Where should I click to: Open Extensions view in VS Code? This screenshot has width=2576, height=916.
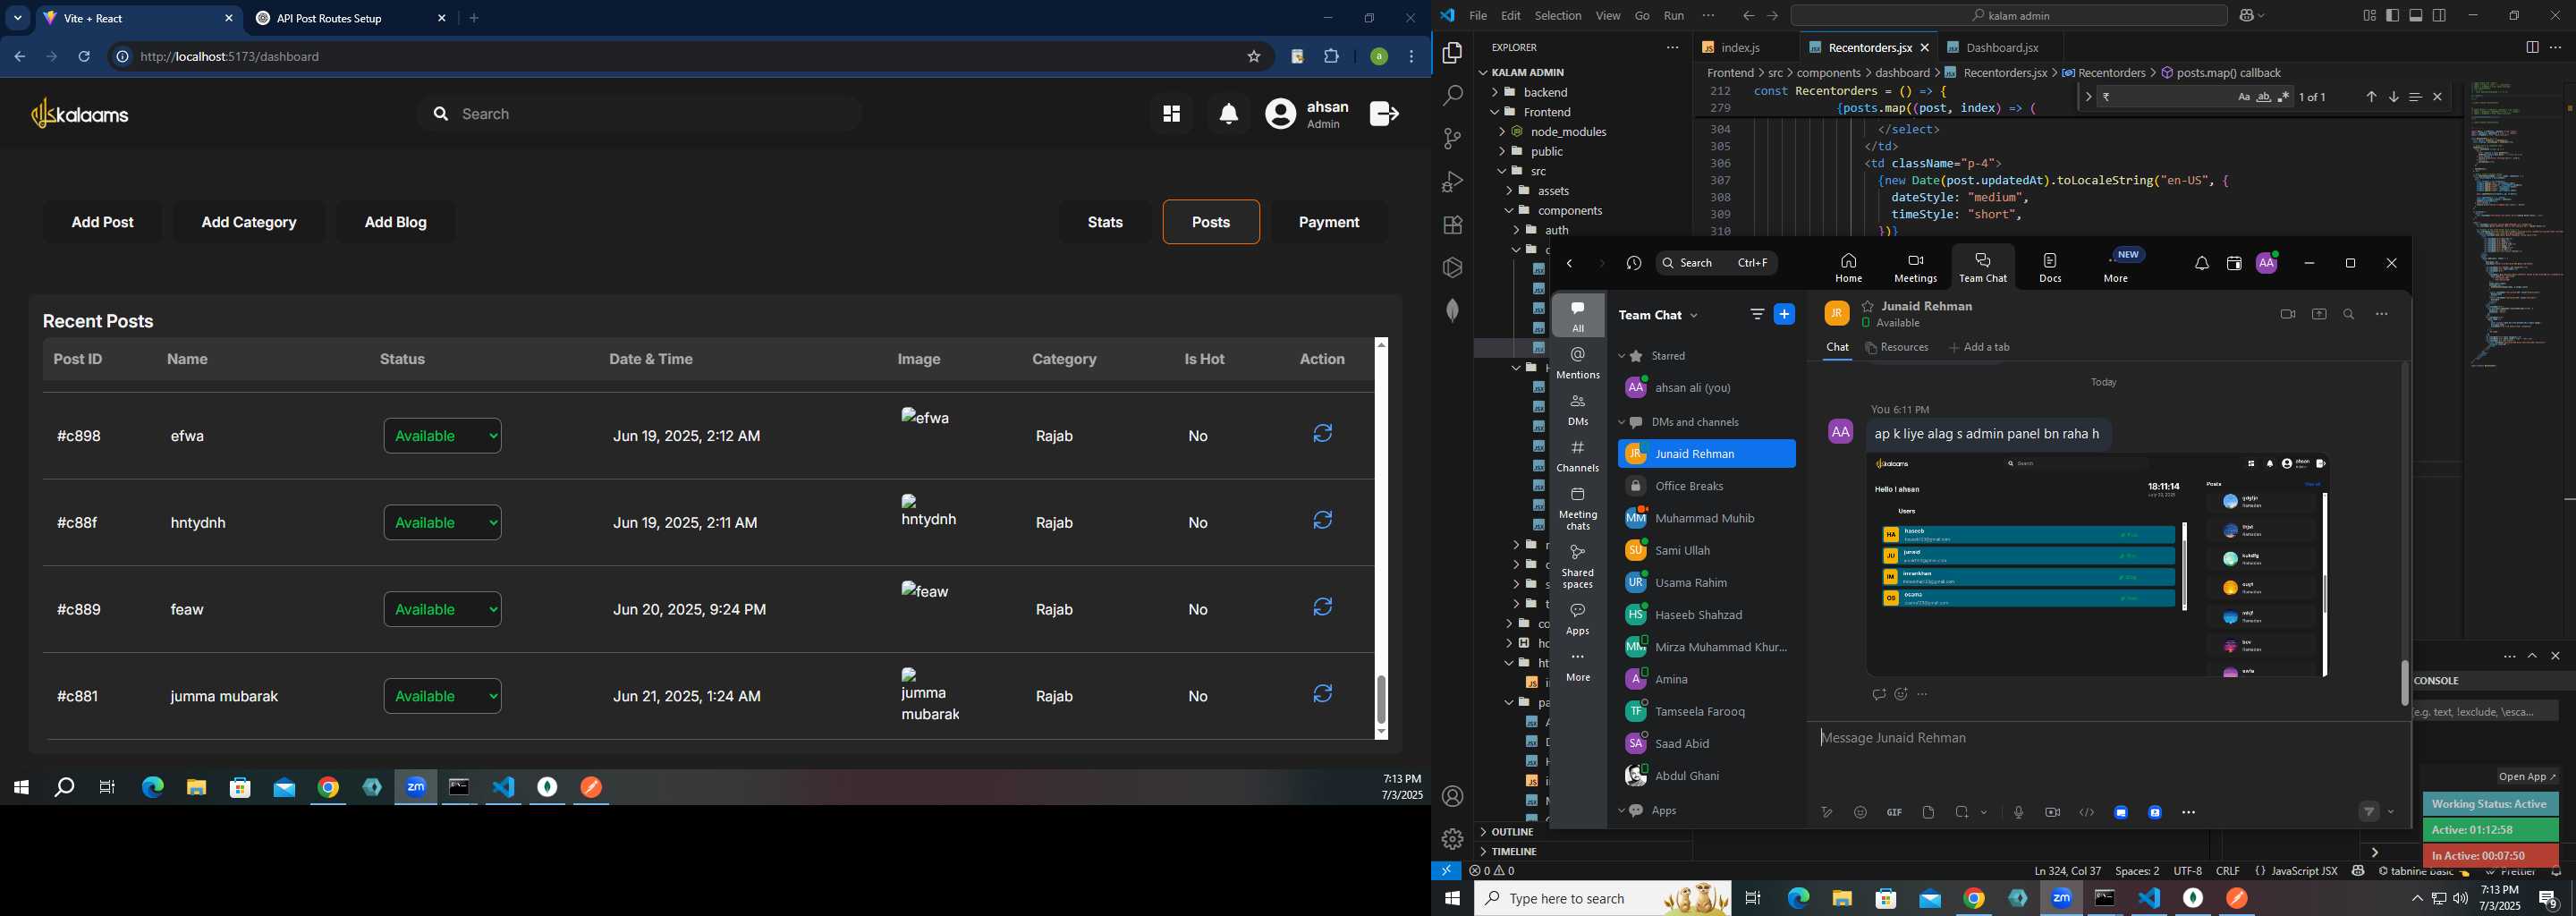[x=1453, y=225]
